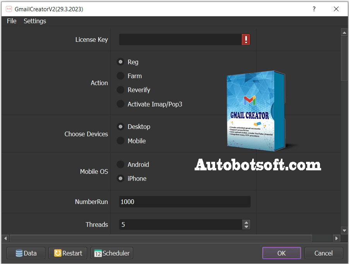The height and width of the screenshot is (264, 349).
Task: Close the GmailCreatorV2 window
Action: [x=336, y=9]
